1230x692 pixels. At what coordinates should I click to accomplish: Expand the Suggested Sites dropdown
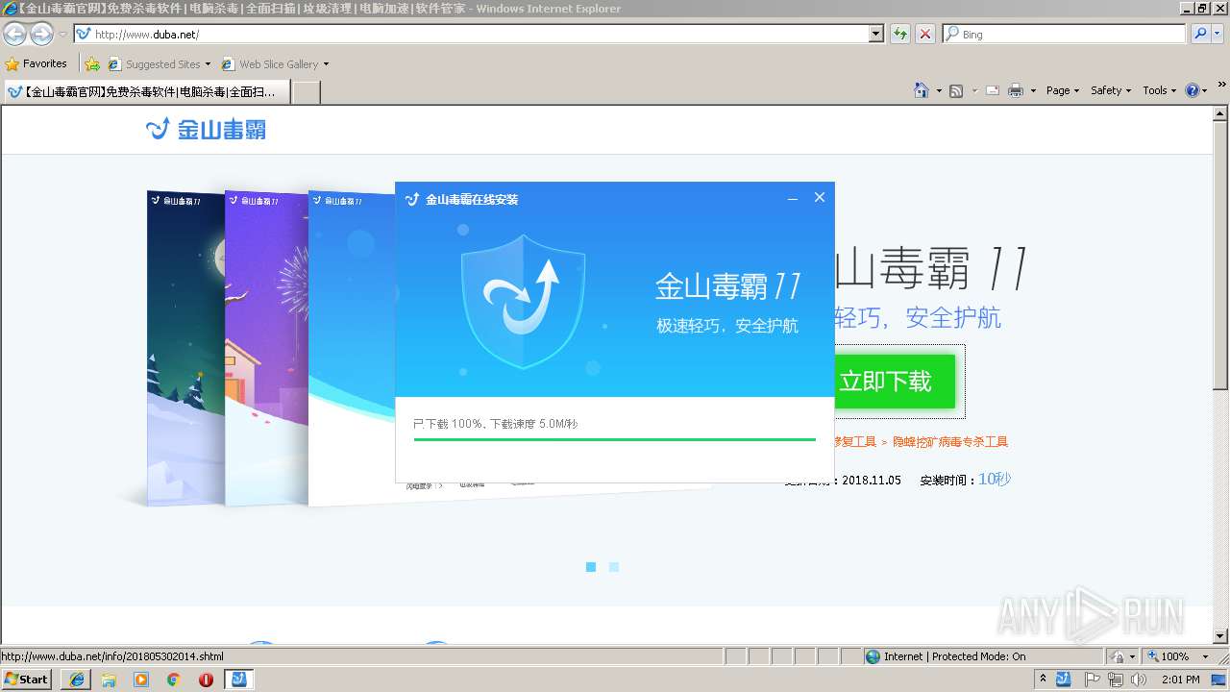pyautogui.click(x=208, y=64)
